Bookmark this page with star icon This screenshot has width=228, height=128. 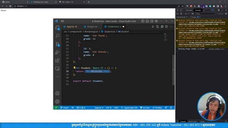[183, 6]
